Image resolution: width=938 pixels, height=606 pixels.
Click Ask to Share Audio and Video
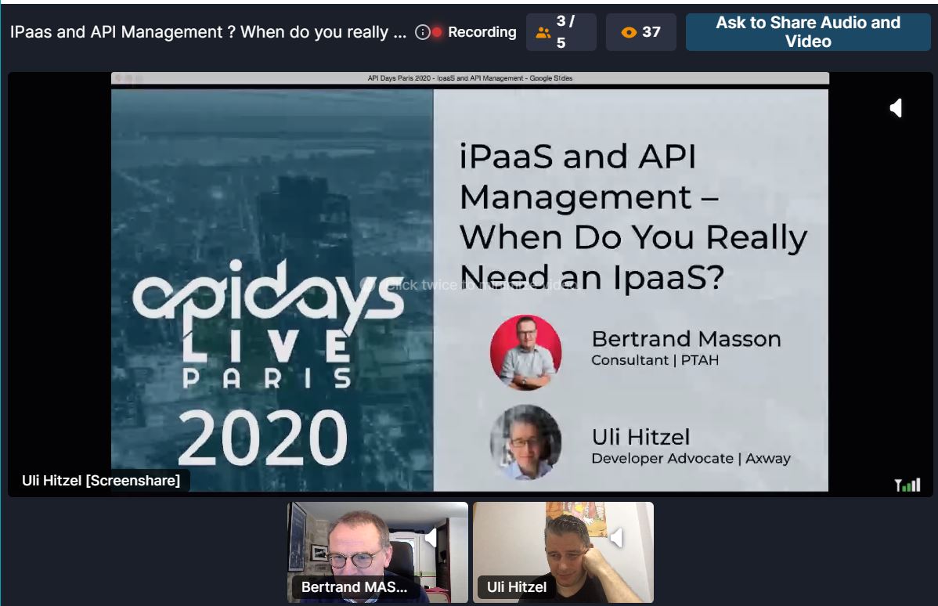pos(808,32)
